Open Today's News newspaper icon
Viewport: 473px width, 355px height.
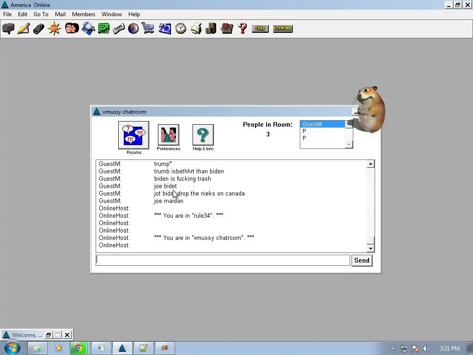coord(119,29)
